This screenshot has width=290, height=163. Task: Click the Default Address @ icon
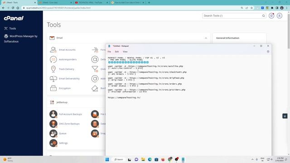tap(95, 59)
